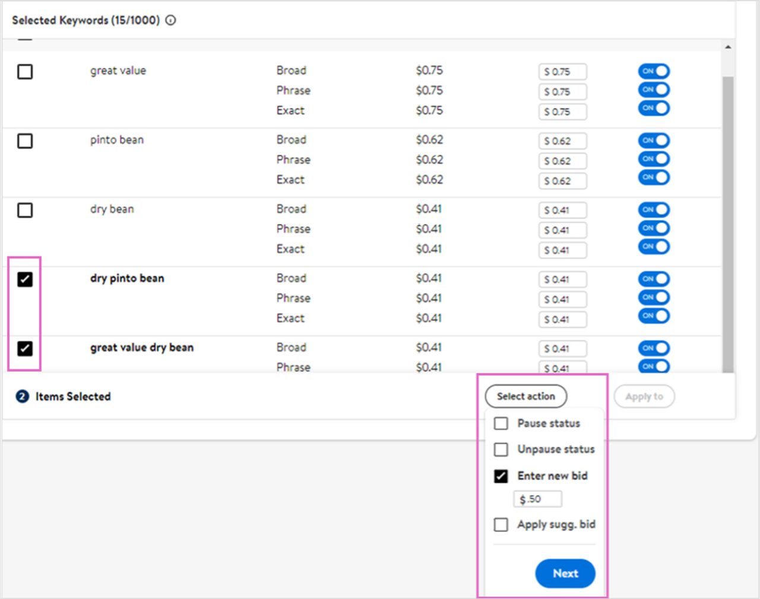Open the Select action dropdown

[x=525, y=396]
